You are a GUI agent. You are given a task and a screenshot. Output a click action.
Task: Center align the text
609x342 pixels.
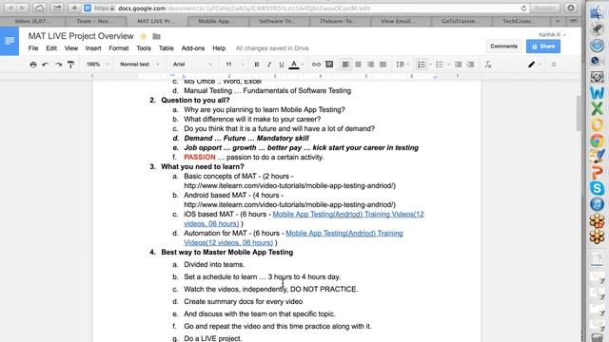pos(358,65)
